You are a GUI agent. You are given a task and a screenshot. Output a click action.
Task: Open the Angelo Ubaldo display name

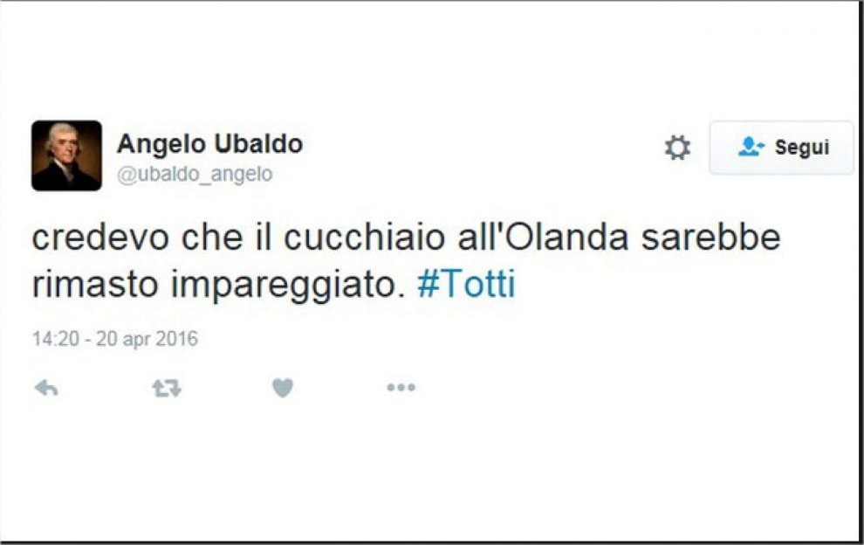point(210,144)
